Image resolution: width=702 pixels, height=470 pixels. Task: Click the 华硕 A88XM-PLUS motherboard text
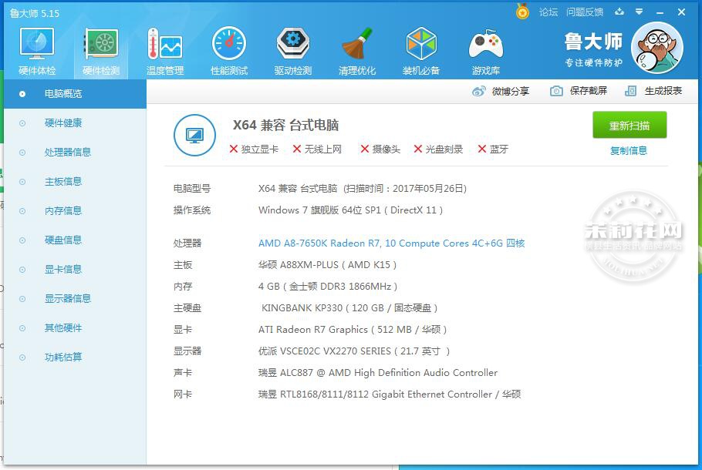(x=327, y=265)
